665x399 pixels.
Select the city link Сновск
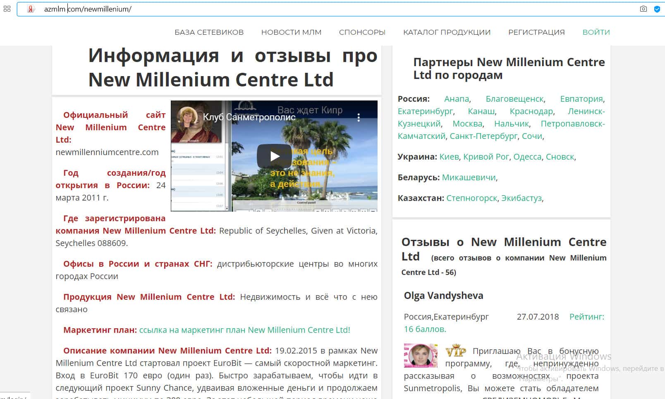tap(560, 157)
